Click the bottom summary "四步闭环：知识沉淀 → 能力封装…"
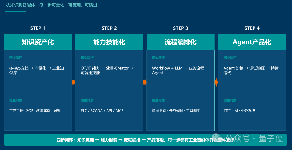Viewport: 292px width, 150px height. coord(145,140)
